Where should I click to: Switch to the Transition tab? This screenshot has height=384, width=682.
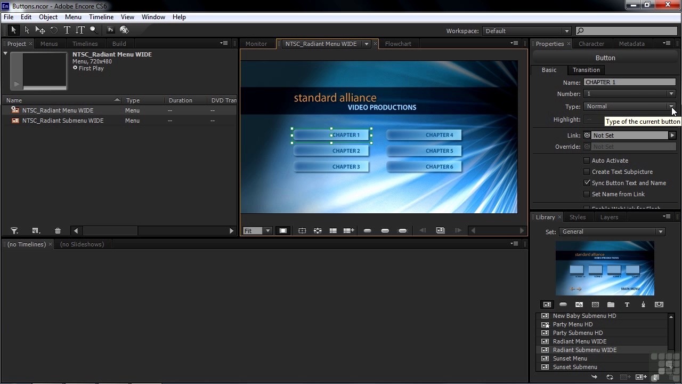click(x=586, y=70)
